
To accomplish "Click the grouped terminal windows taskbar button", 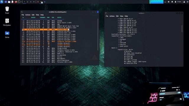I will pyautogui.click(x=41, y=2).
